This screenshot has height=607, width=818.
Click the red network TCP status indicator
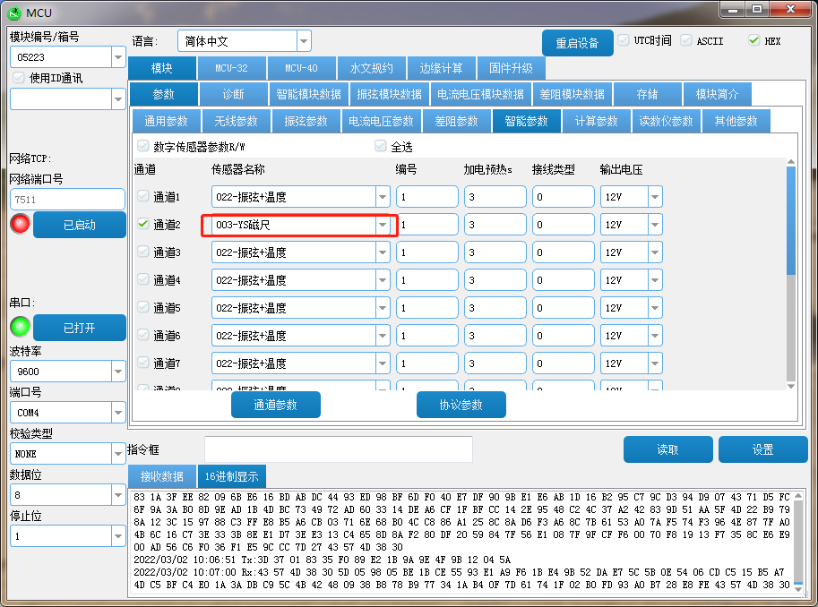click(20, 224)
